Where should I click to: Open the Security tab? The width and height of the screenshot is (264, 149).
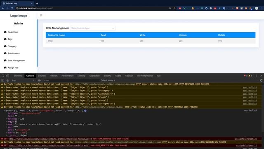[x=107, y=76]
